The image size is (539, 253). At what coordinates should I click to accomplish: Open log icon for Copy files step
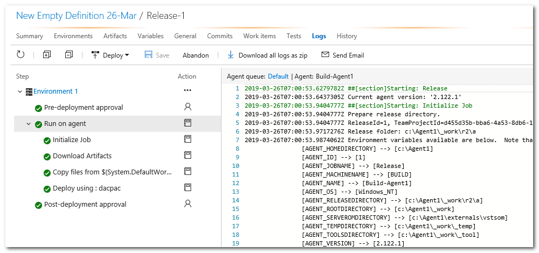[x=188, y=171]
